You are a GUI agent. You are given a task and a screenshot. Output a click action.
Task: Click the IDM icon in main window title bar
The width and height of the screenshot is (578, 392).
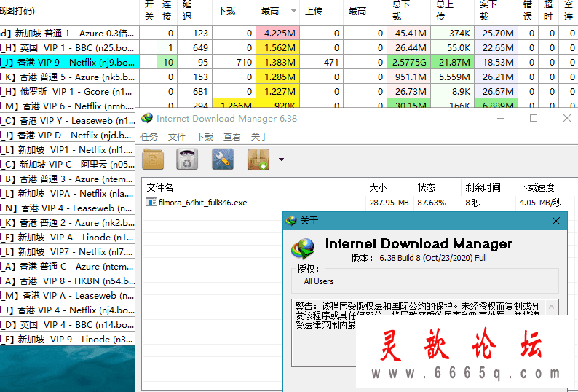147,118
